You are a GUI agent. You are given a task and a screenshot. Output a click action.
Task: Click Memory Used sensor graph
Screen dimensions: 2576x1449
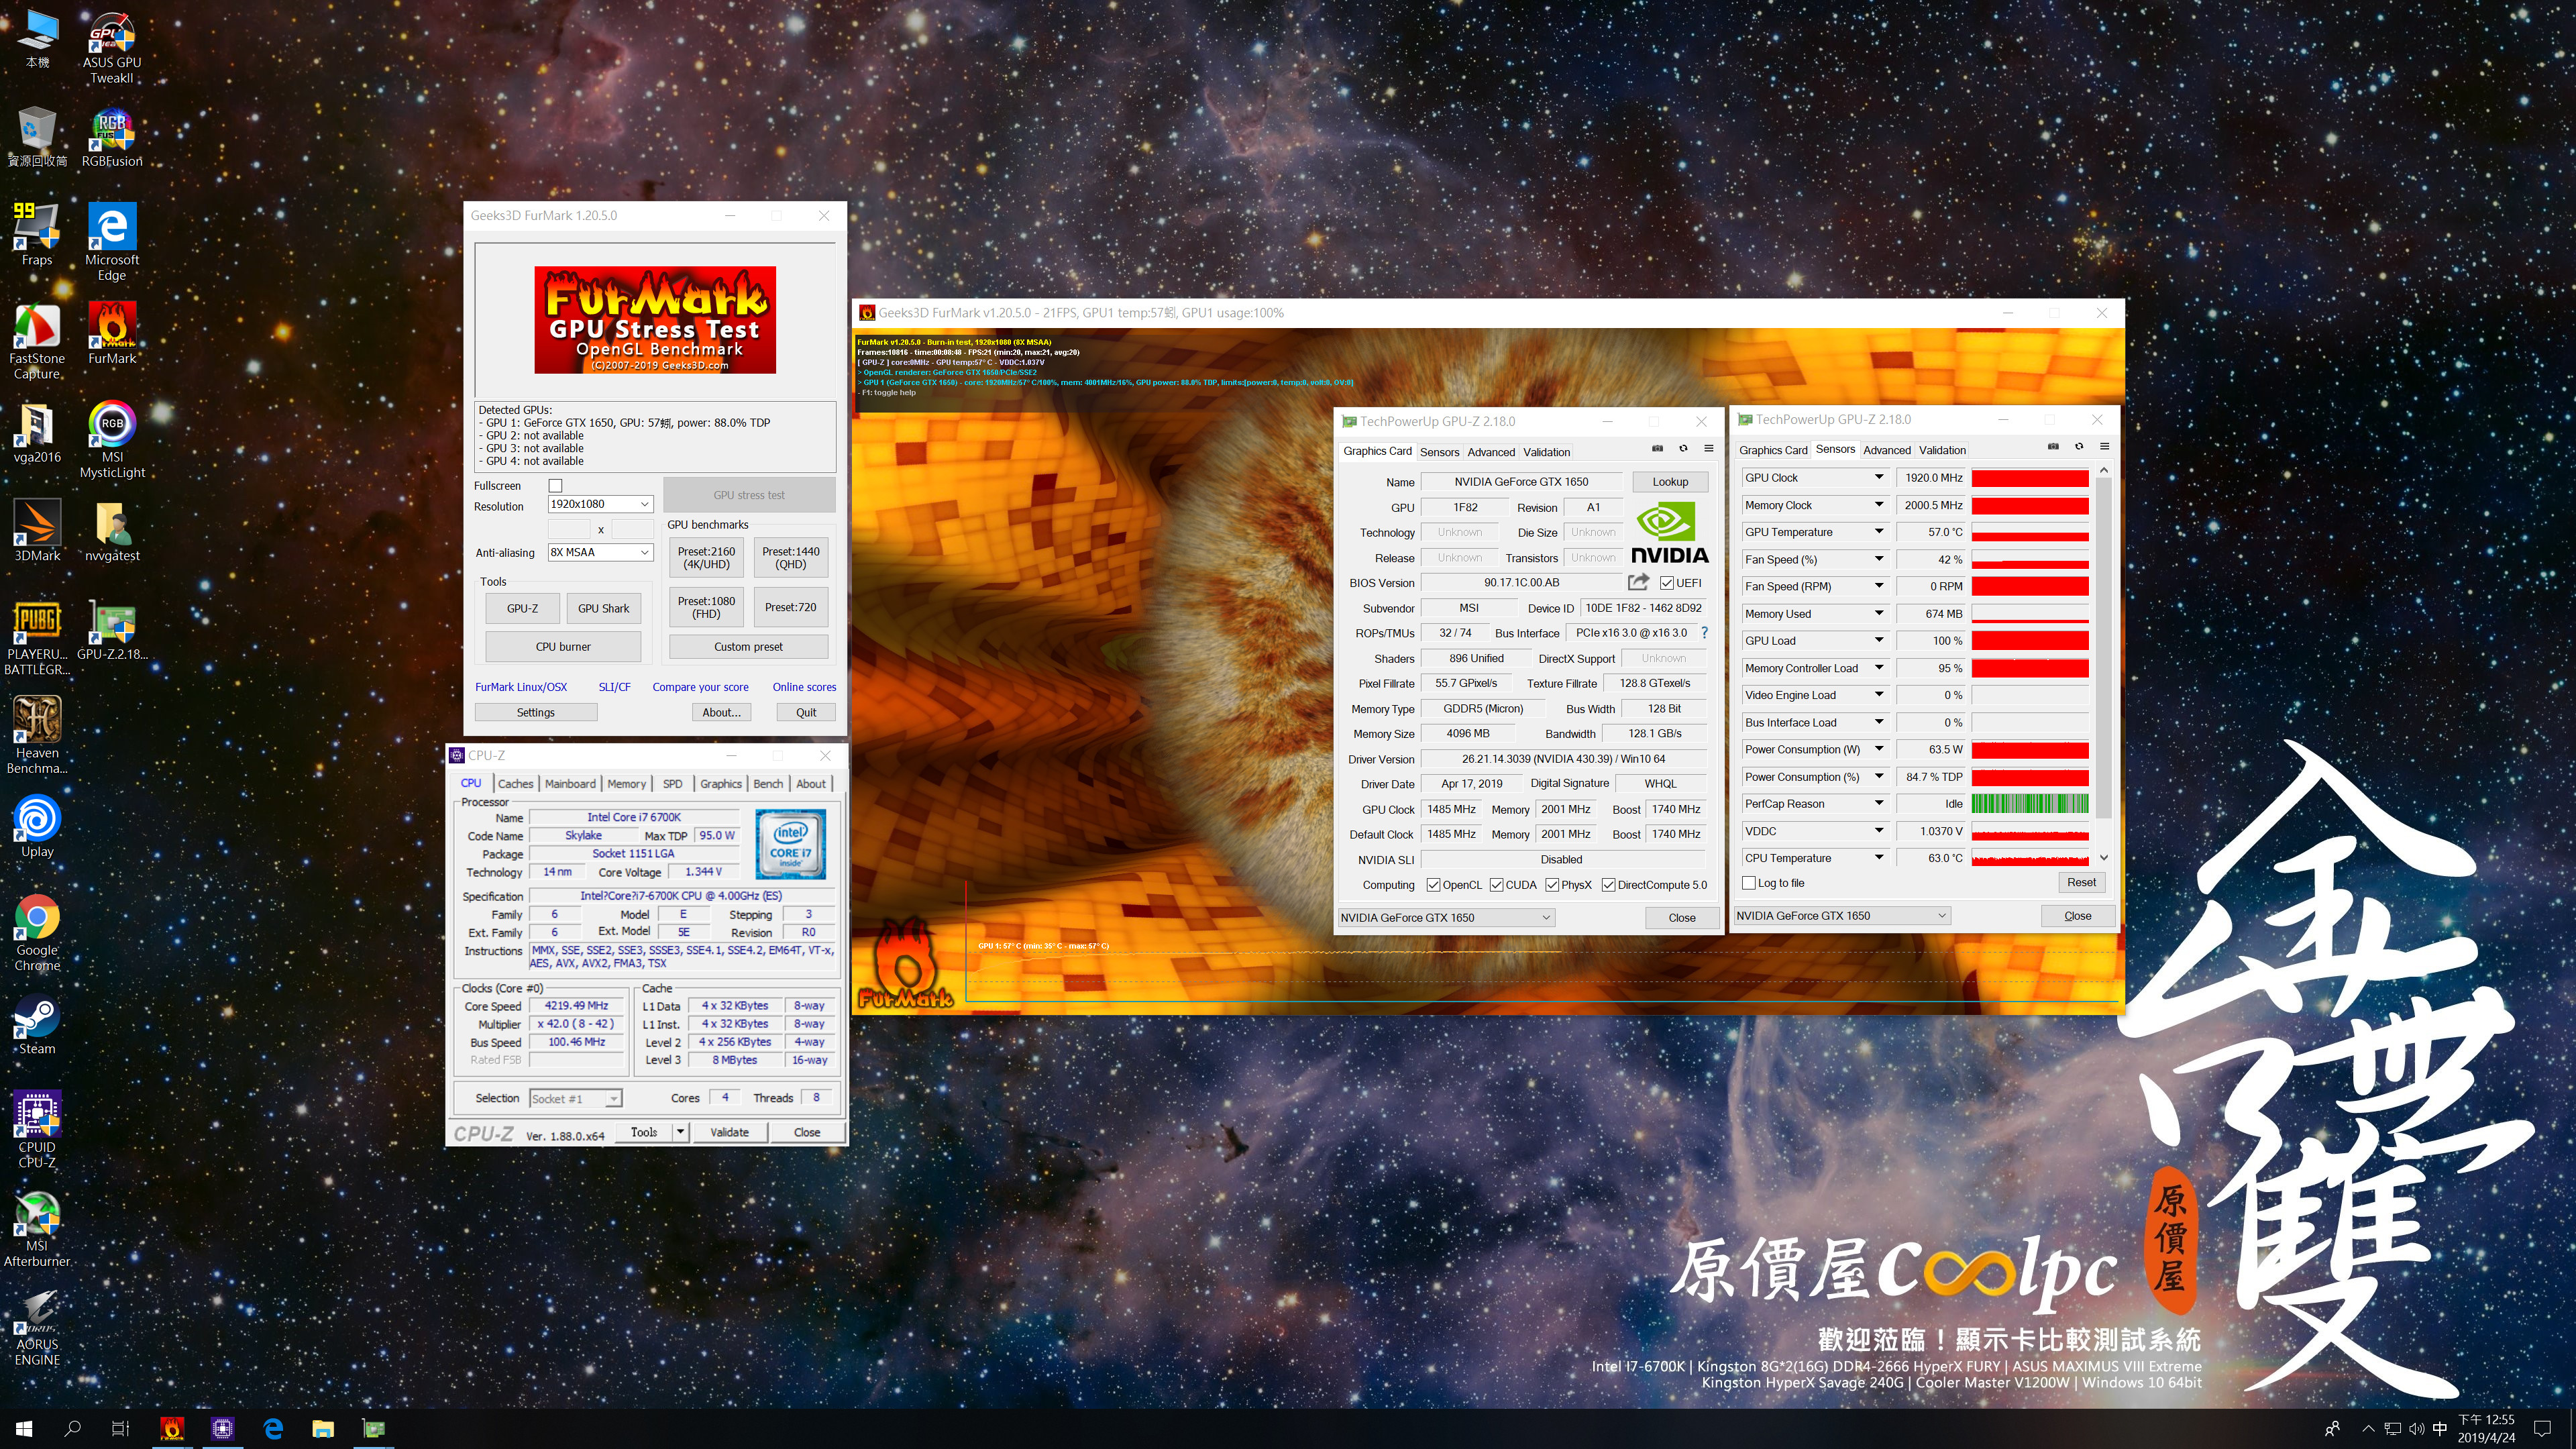(x=2029, y=613)
